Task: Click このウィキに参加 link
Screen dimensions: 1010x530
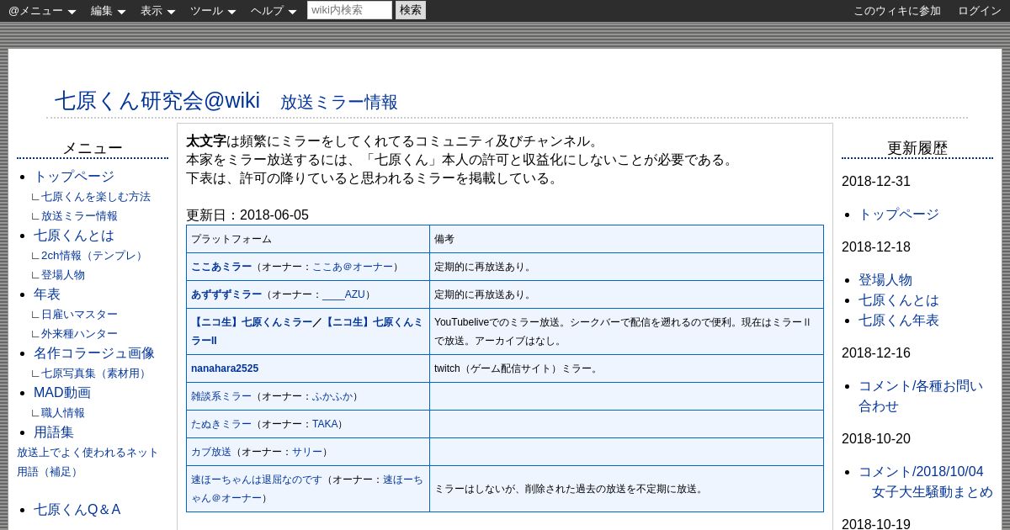Action: [x=897, y=11]
